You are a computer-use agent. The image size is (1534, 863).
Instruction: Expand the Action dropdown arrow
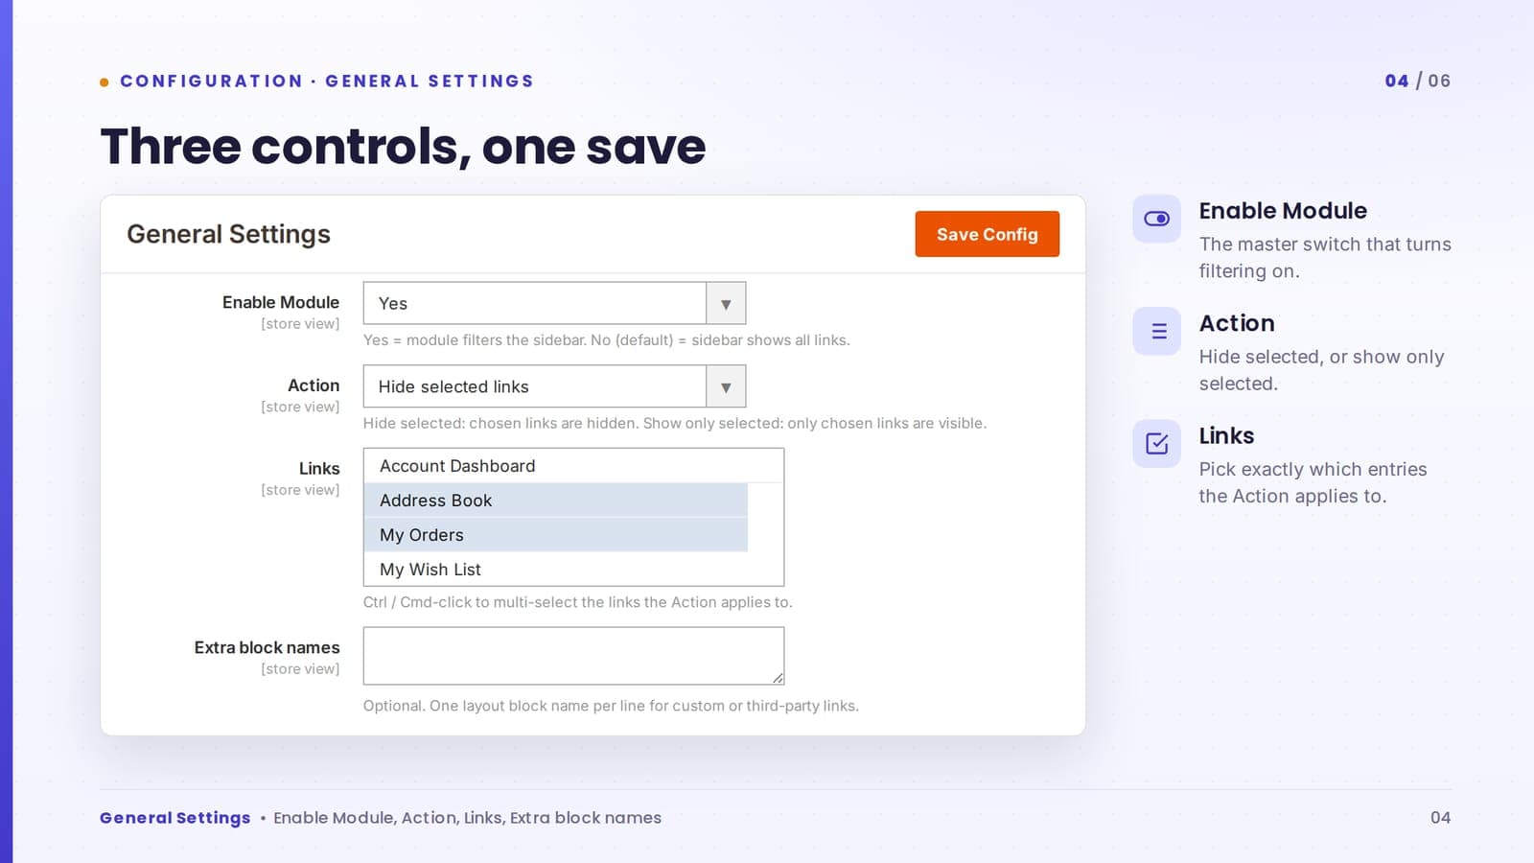[x=726, y=386]
